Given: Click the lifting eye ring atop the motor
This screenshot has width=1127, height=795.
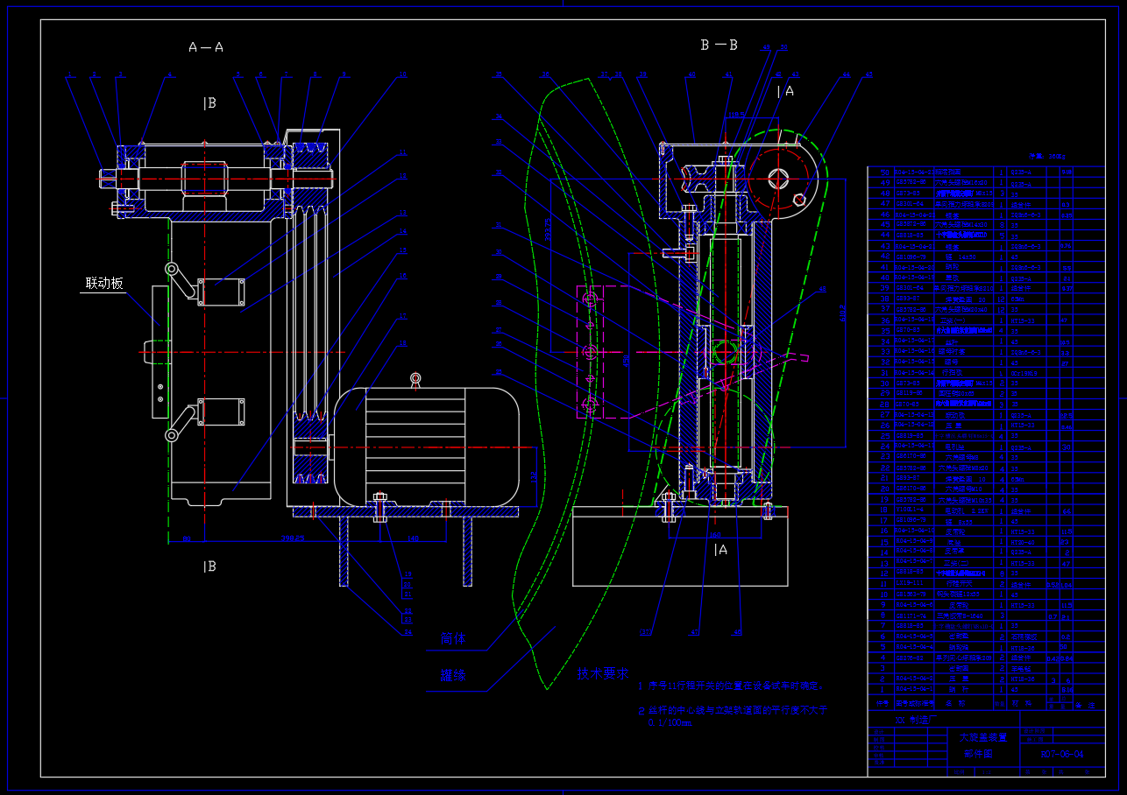Looking at the screenshot, I should [x=415, y=378].
